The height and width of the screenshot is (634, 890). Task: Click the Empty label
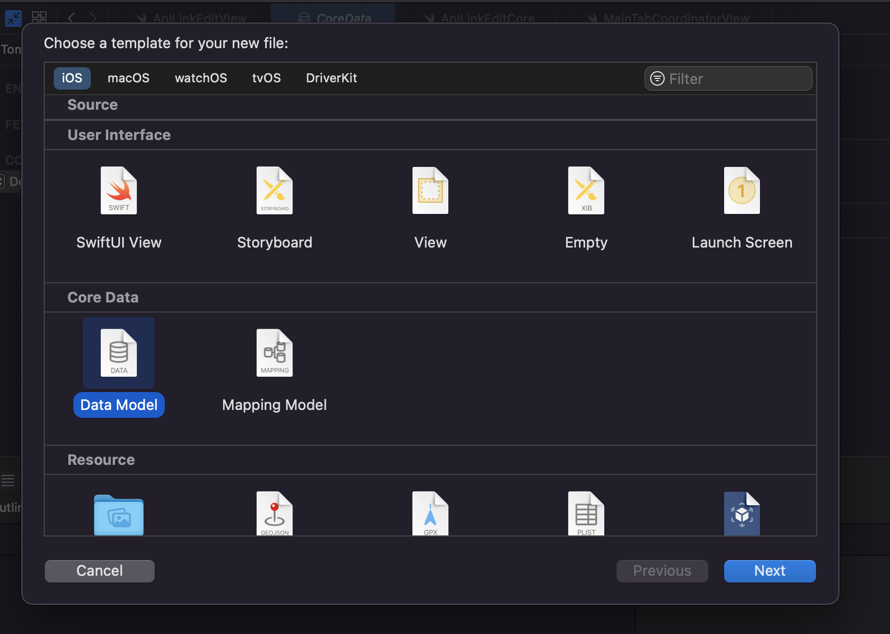click(x=586, y=243)
